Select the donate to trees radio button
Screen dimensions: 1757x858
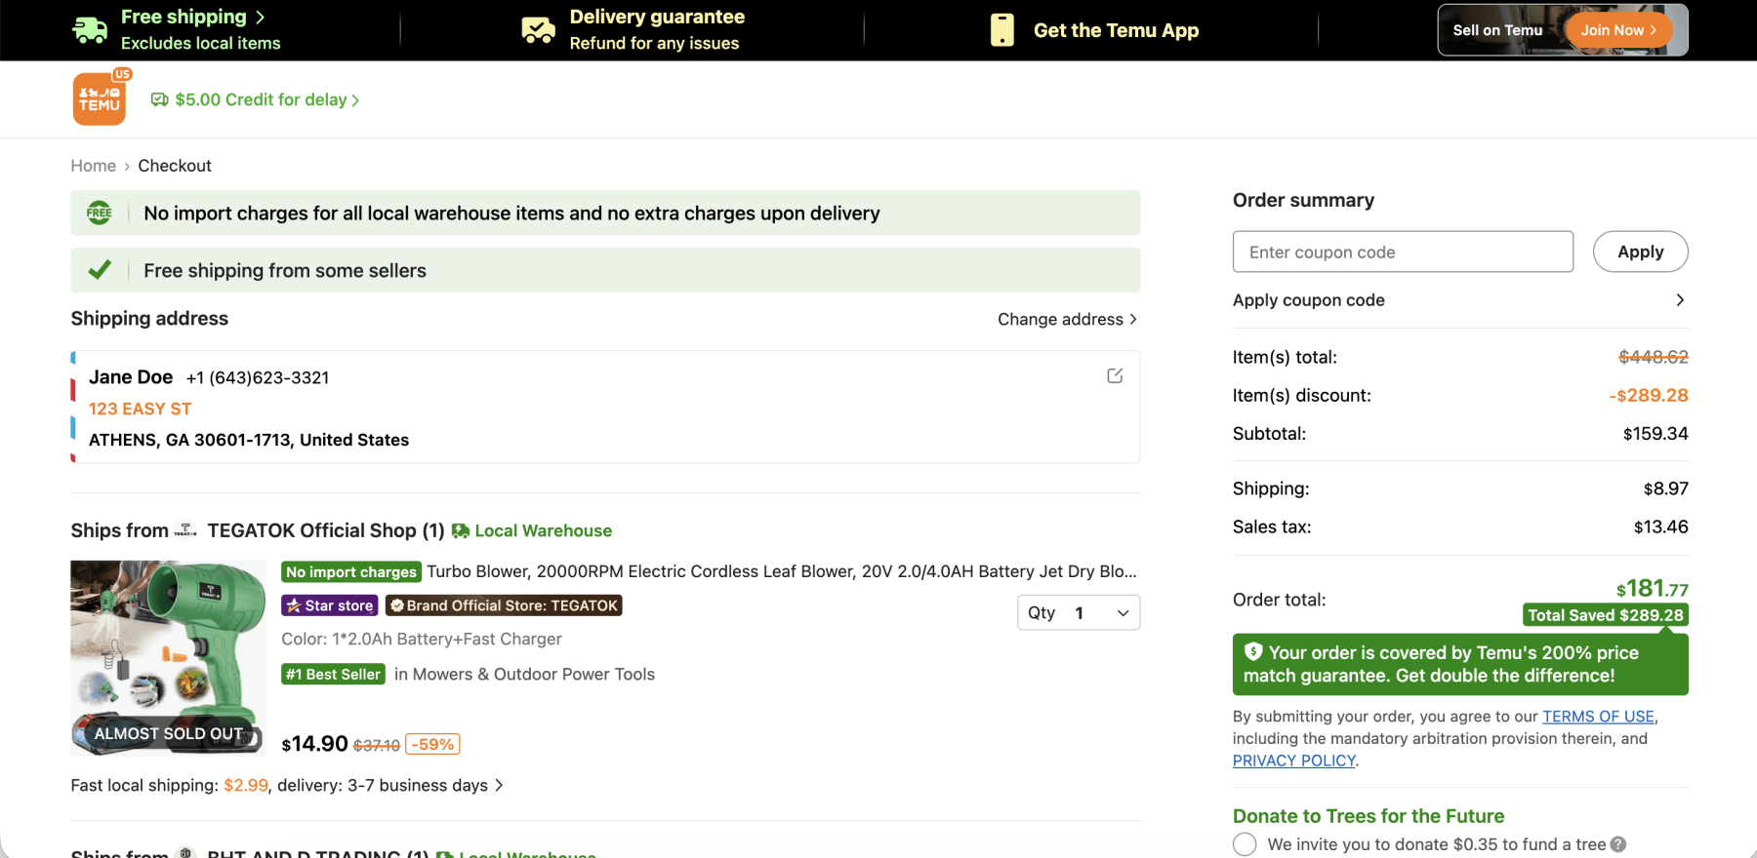pyautogui.click(x=1245, y=844)
